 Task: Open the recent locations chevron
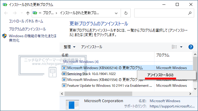click(x=22, y=13)
